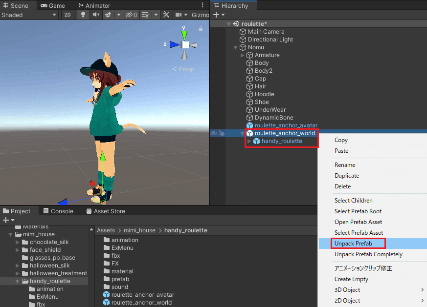
Task: Switch projection by clicking the Persp label
Action: tap(183, 69)
